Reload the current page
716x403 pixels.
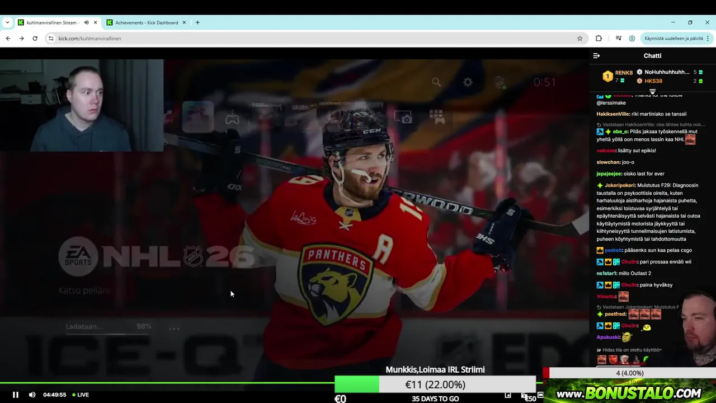click(x=35, y=38)
